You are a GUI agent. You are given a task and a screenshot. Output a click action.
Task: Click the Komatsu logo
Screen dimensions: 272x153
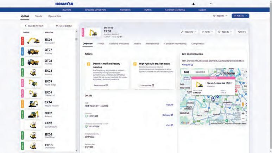coord(64,4)
